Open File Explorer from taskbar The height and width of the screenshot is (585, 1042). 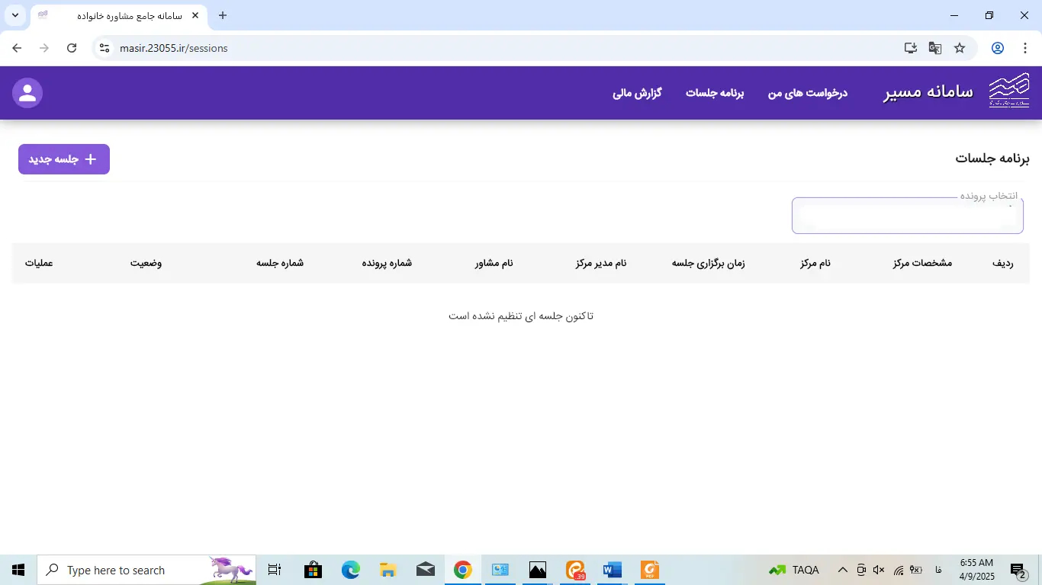click(x=388, y=570)
